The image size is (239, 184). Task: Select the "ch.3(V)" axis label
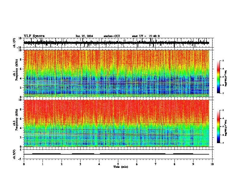coord(14,154)
